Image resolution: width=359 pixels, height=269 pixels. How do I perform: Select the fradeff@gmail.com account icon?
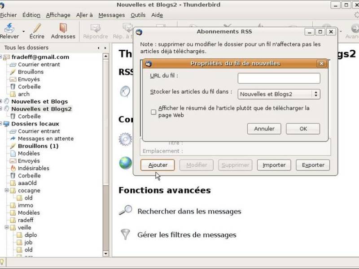[x=6, y=57]
